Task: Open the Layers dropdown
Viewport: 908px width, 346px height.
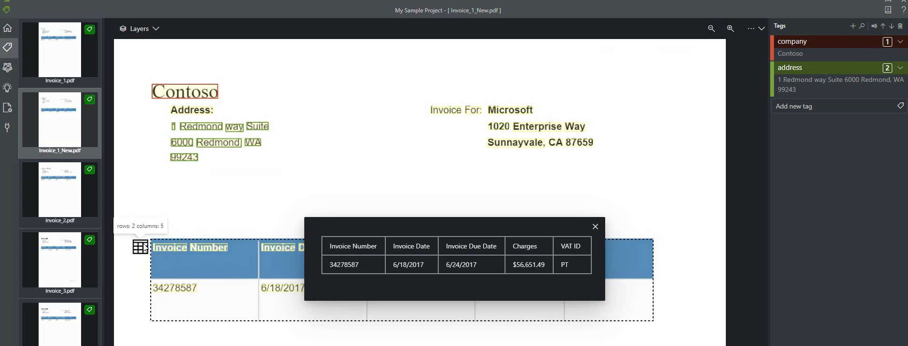Action: (x=139, y=29)
